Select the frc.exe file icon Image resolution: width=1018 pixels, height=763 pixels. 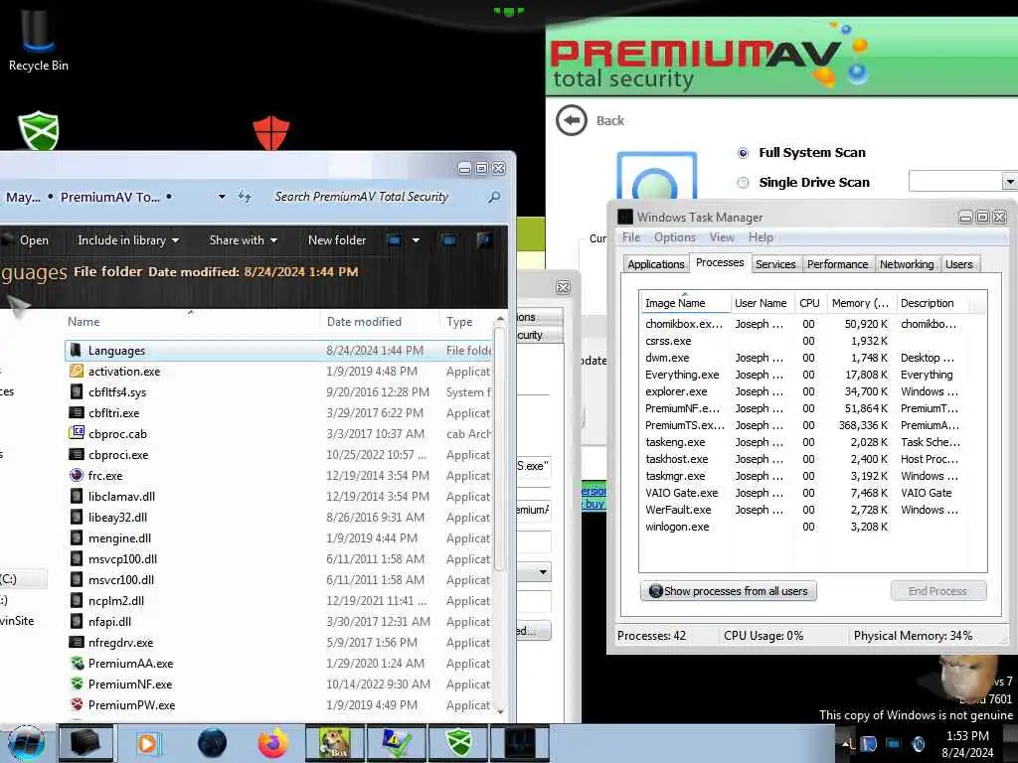(76, 475)
